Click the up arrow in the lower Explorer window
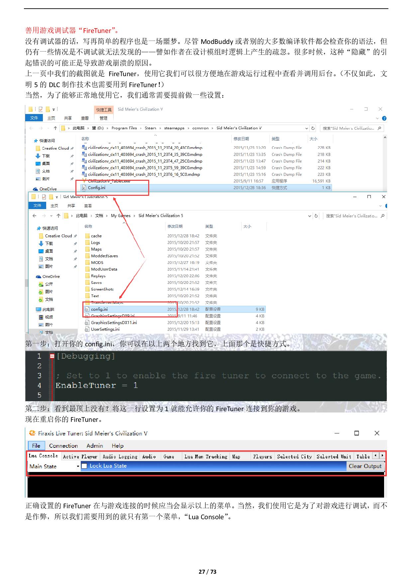The width and height of the screenshot is (412, 583). (58, 216)
